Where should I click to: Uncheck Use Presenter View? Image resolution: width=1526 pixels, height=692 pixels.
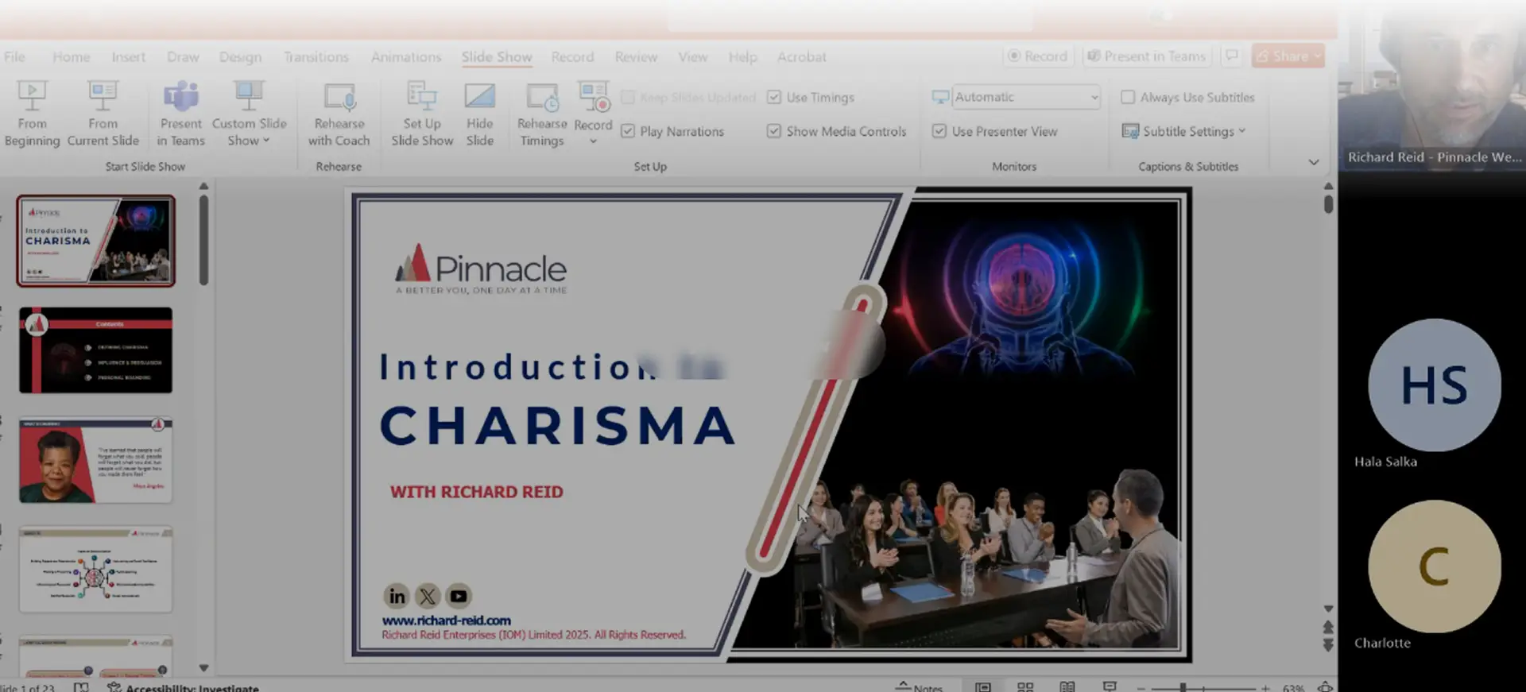click(939, 131)
